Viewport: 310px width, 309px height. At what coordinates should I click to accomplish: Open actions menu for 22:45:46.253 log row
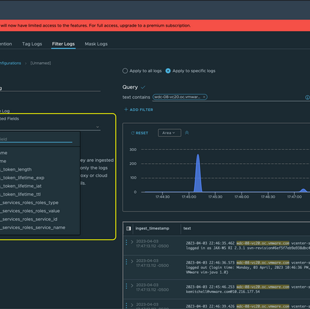pos(126,286)
